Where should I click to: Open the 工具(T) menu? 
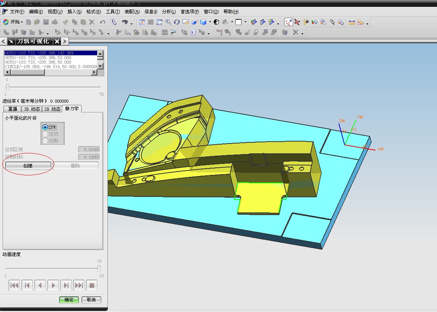113,12
